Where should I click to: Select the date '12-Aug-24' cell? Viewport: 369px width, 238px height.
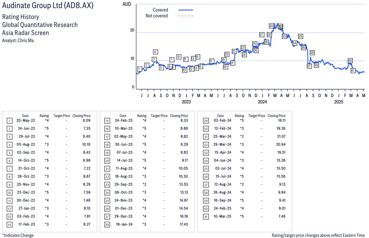pyautogui.click(x=223, y=185)
